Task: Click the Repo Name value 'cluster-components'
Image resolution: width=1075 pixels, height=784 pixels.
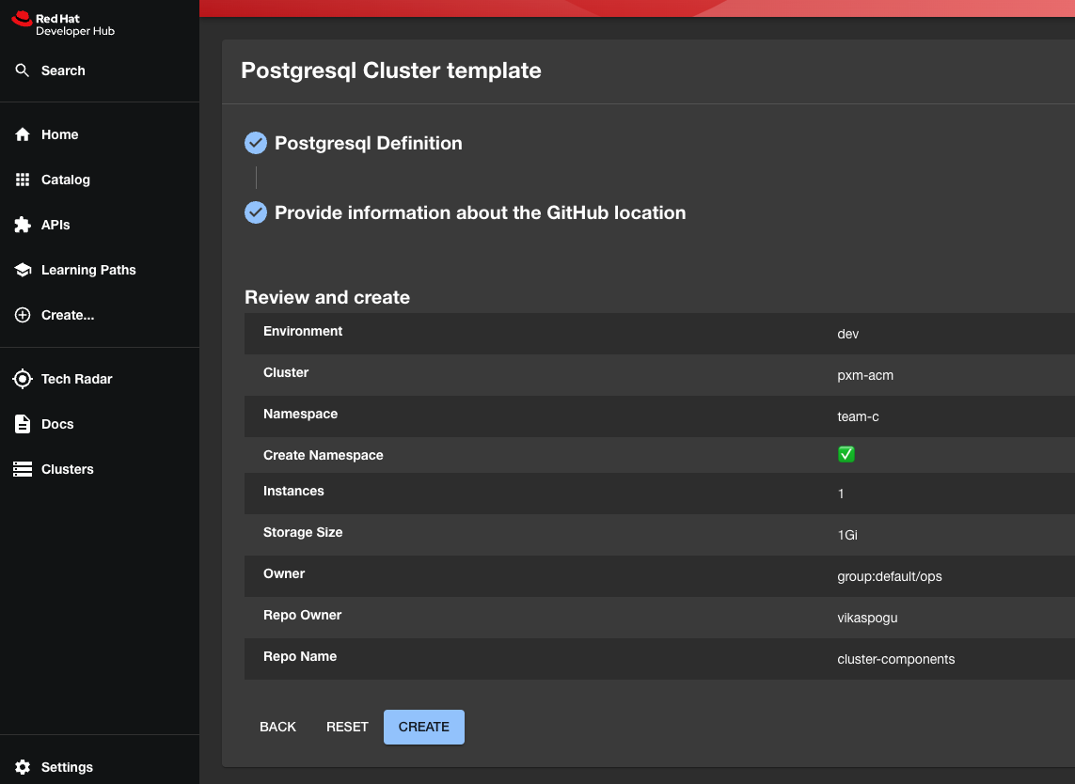Action: tap(895, 659)
